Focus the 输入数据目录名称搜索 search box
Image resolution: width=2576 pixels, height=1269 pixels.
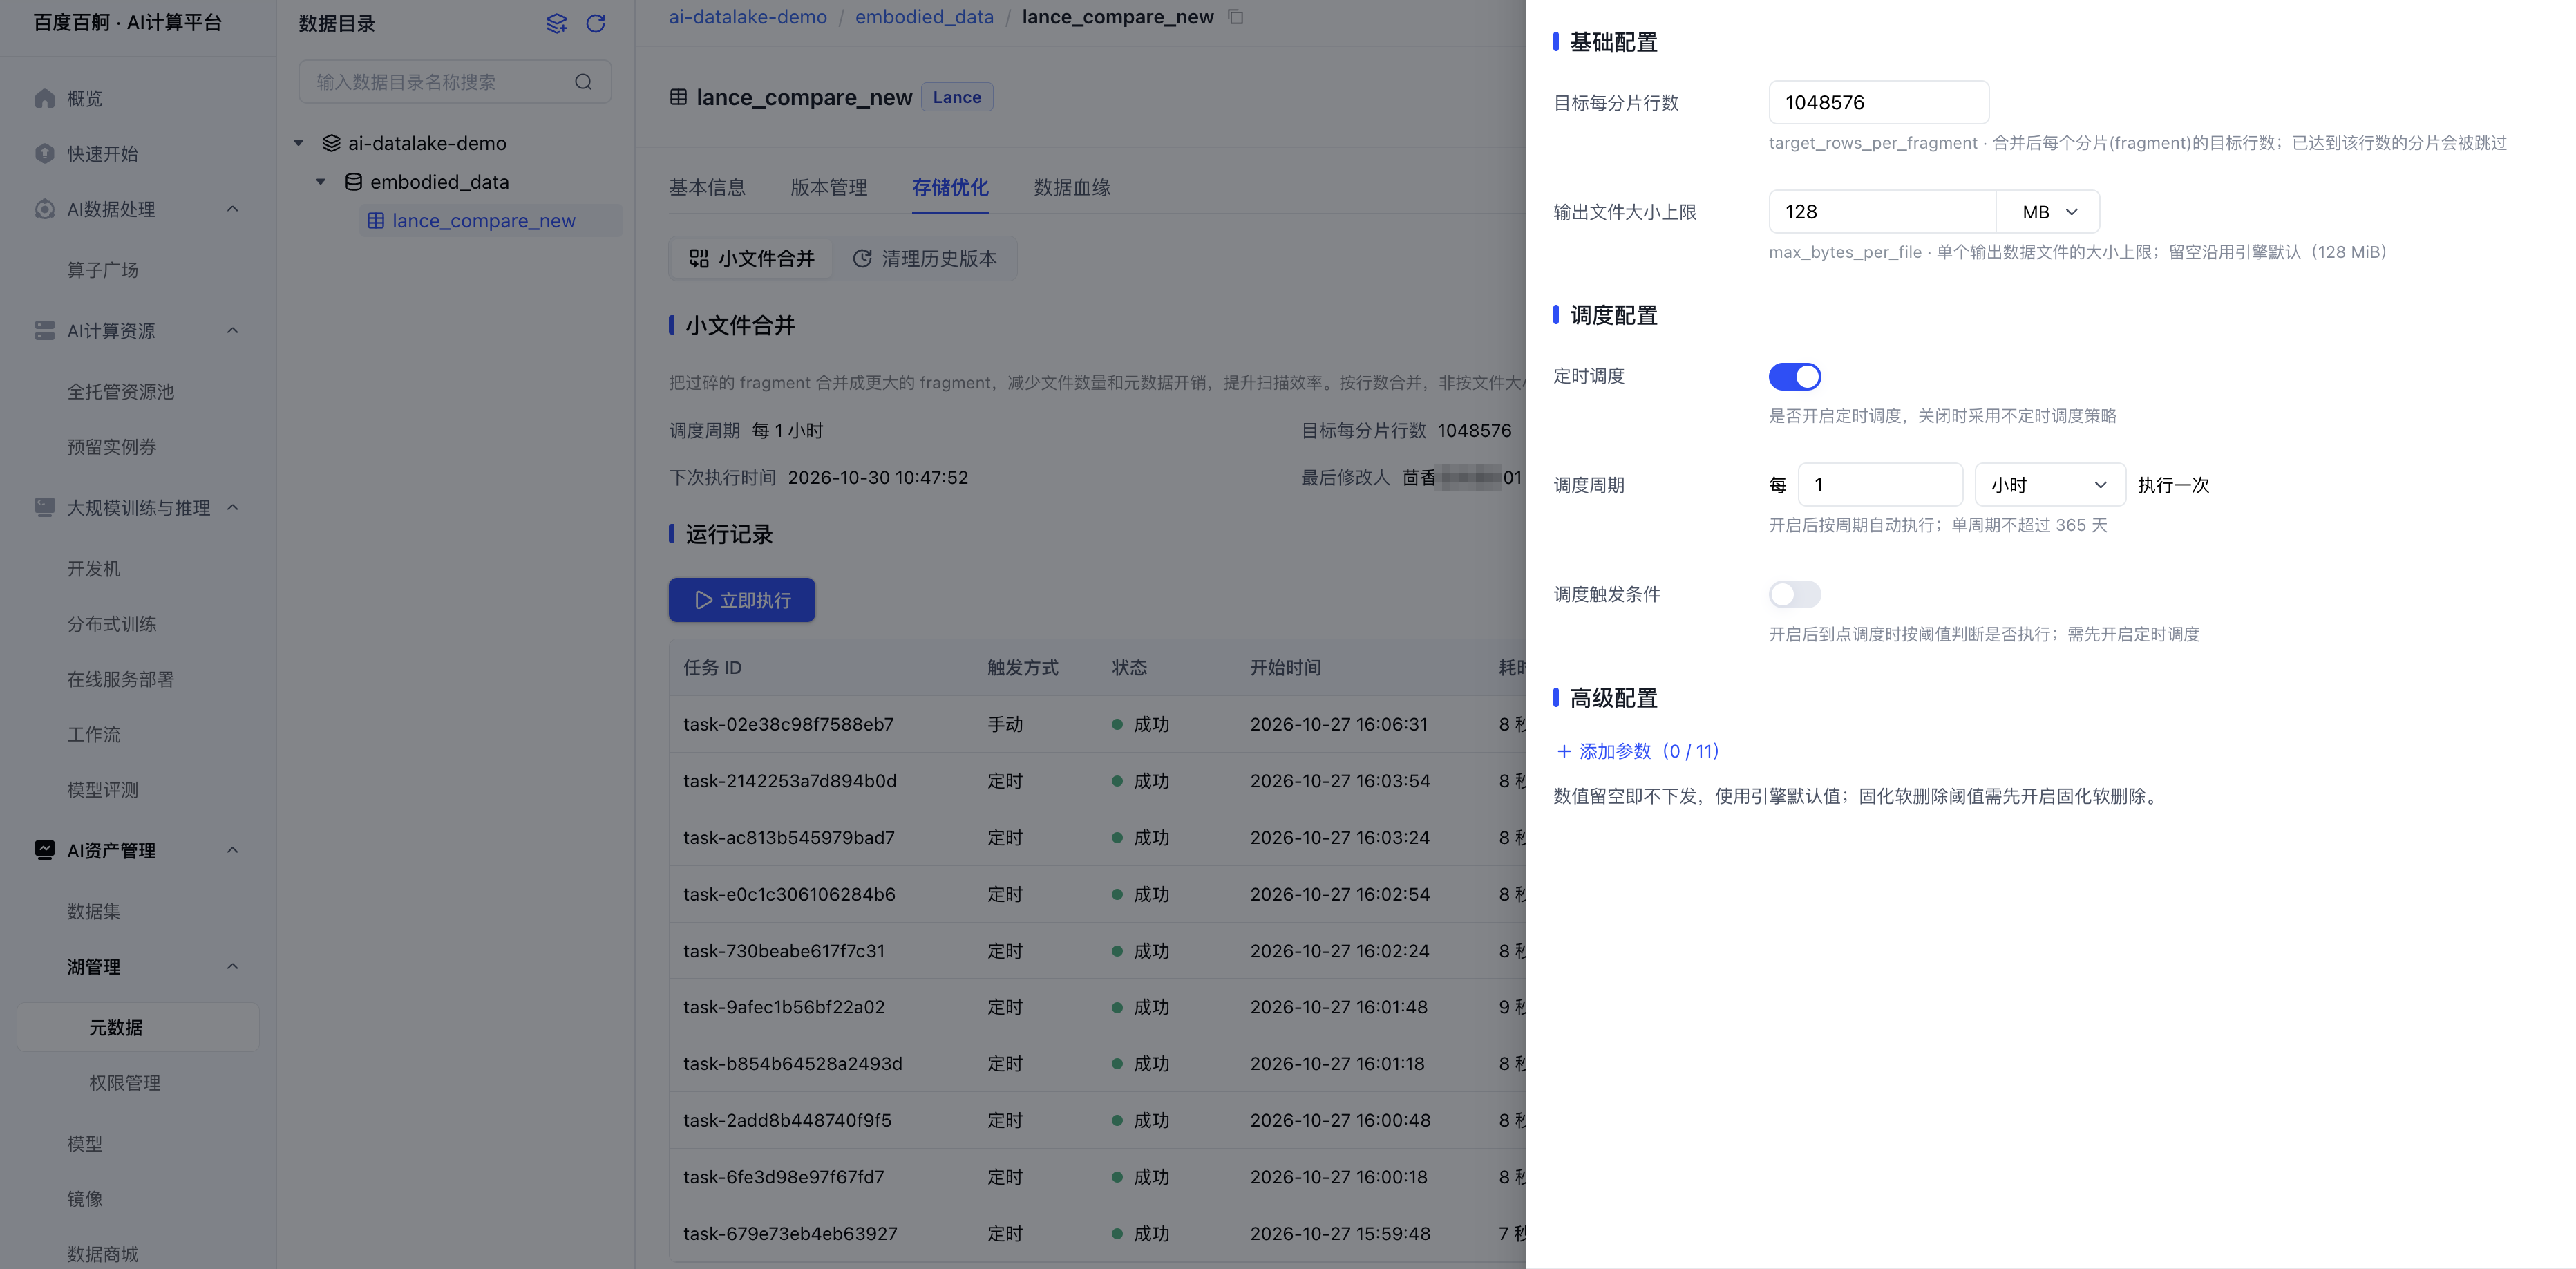pos(454,82)
